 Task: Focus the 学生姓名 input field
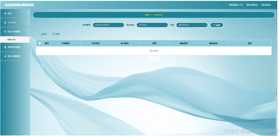(x=152, y=25)
